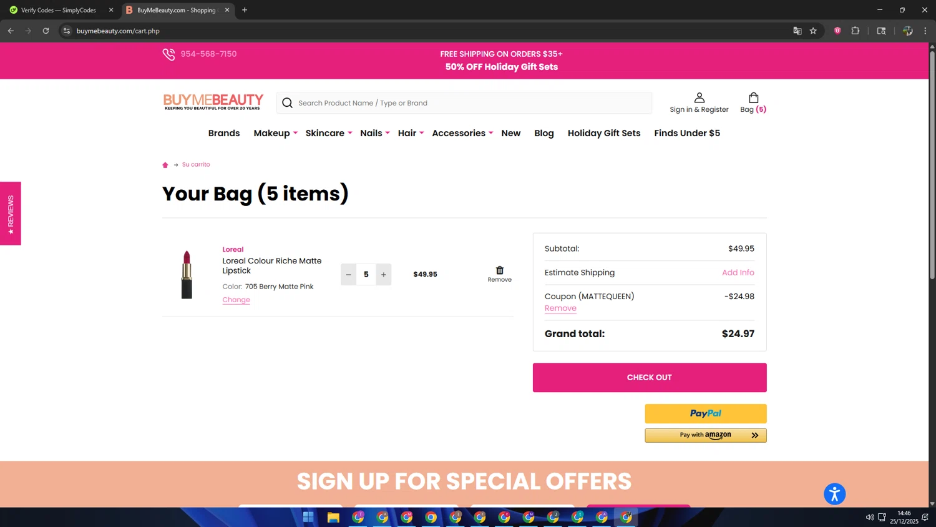This screenshot has height=527, width=936.
Task: Open notifications icon in system tray
Action: (x=925, y=517)
